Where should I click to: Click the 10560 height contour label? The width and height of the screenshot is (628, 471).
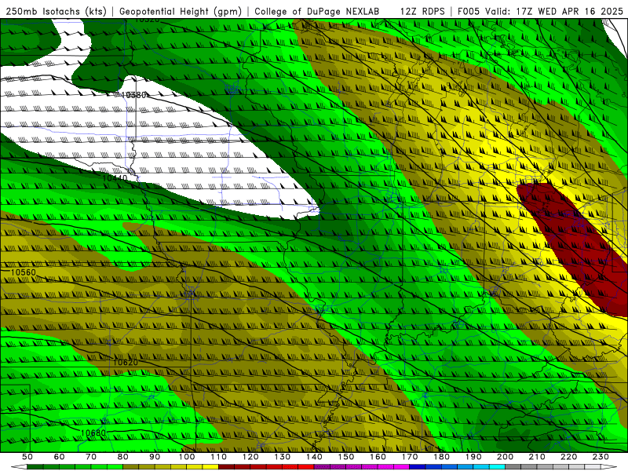[x=23, y=272]
